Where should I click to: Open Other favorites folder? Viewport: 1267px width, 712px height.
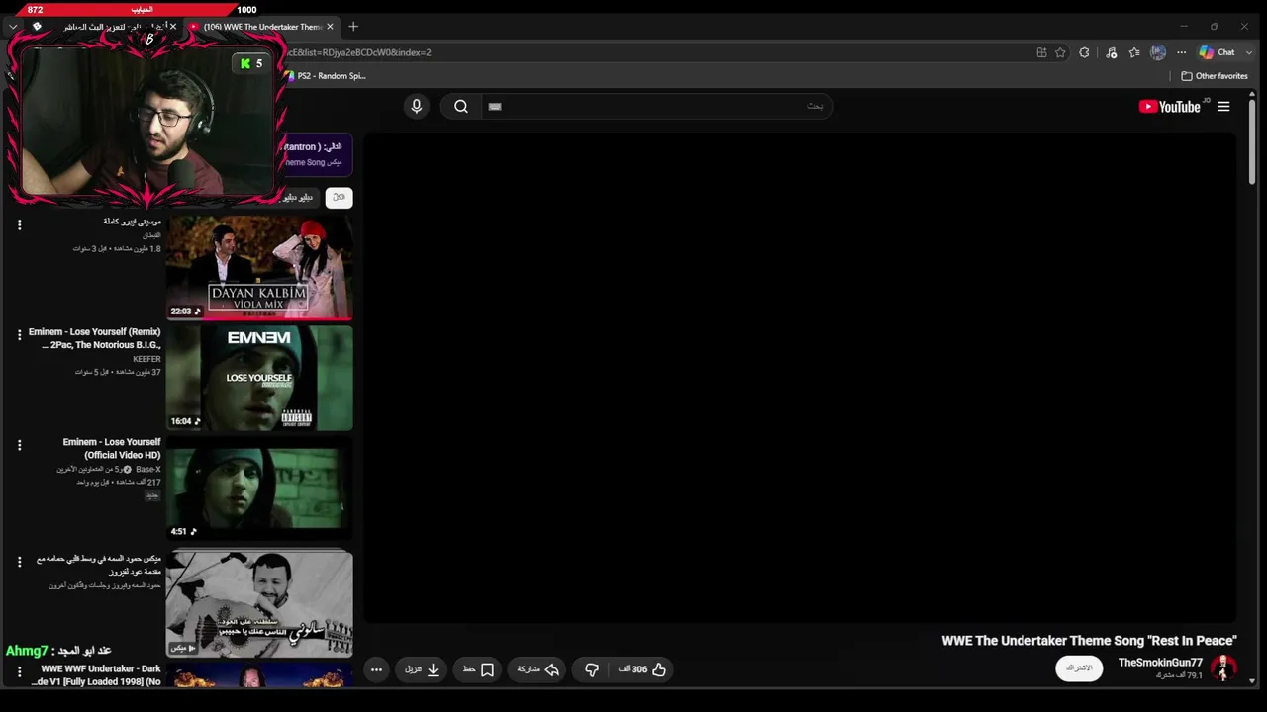point(1215,76)
